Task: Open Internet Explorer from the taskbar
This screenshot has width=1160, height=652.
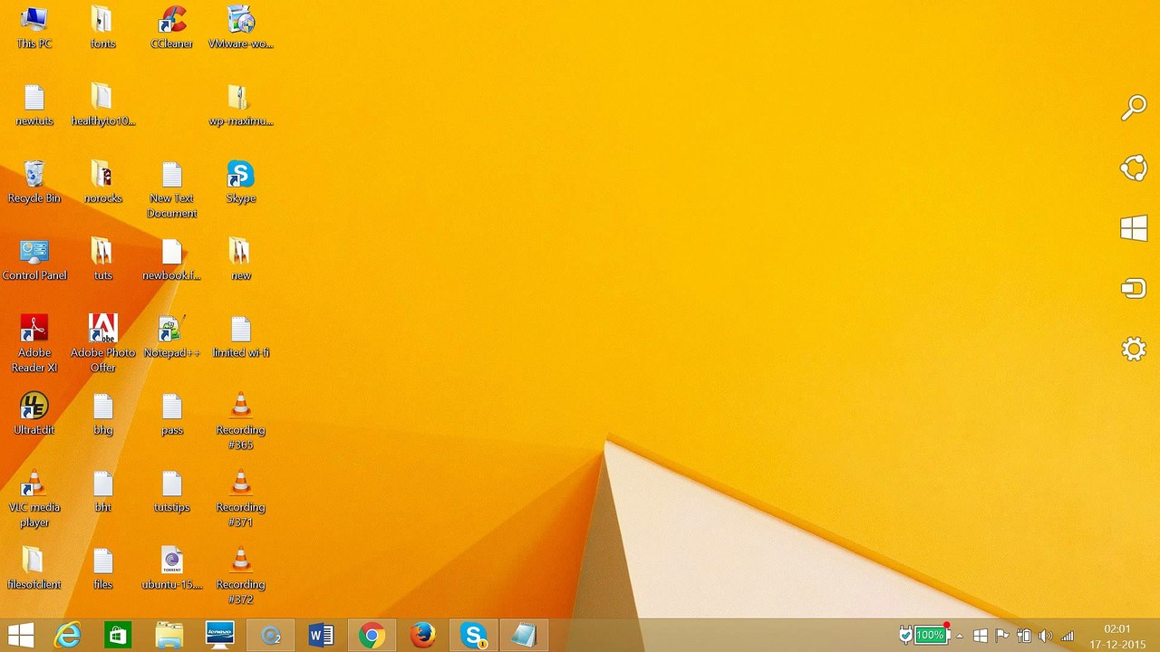Action: pyautogui.click(x=68, y=636)
